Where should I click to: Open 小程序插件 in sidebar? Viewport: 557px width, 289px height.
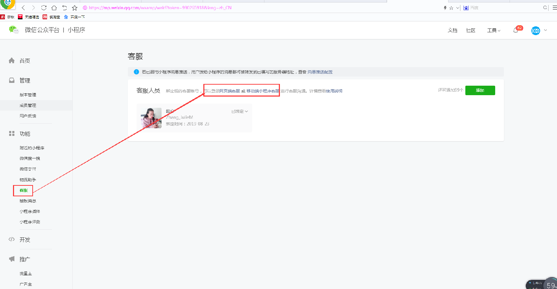click(x=30, y=211)
